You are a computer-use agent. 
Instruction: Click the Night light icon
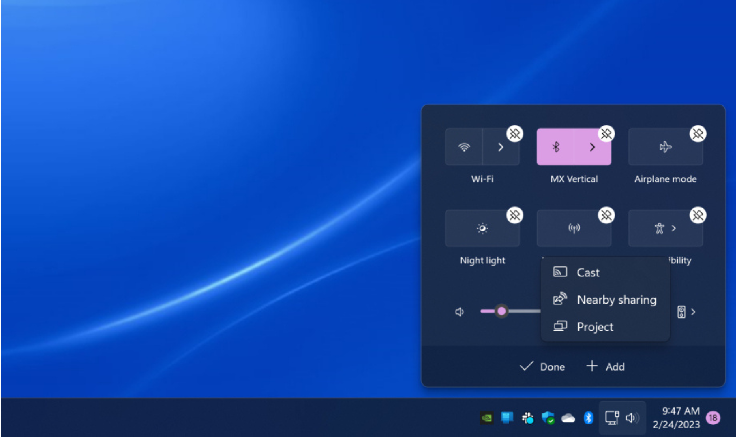pos(482,228)
